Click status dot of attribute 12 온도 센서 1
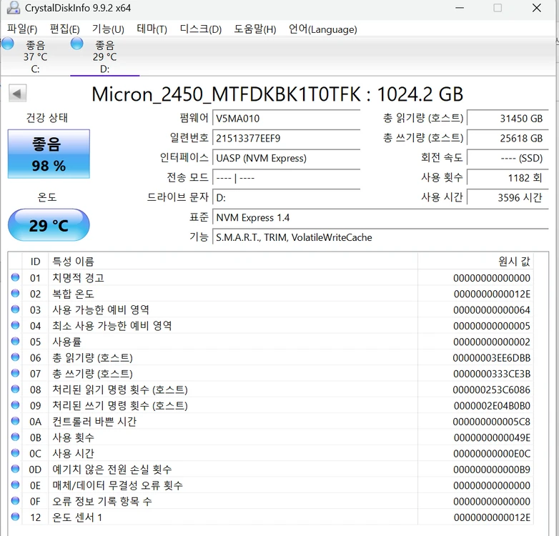Viewport: 559px width, 536px height. click(15, 517)
